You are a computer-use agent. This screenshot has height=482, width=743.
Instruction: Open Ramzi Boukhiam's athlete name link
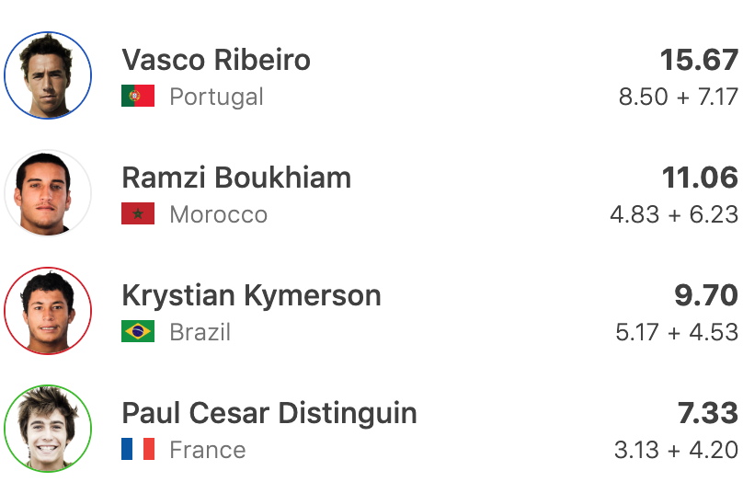(236, 178)
